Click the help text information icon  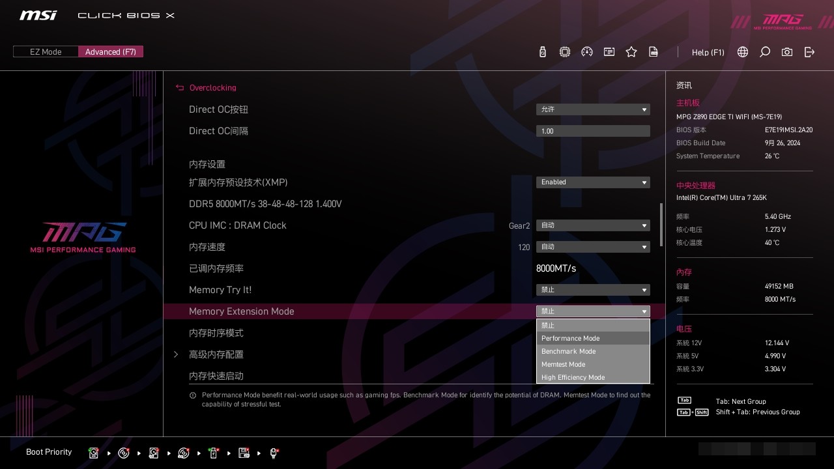pyautogui.click(x=193, y=395)
